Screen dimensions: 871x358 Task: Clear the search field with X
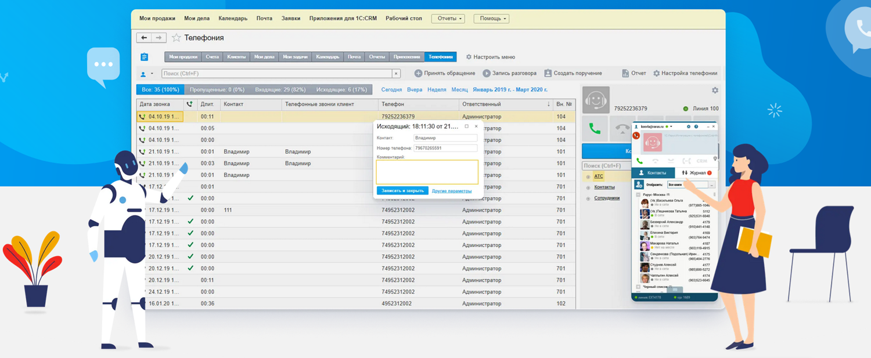click(x=396, y=74)
